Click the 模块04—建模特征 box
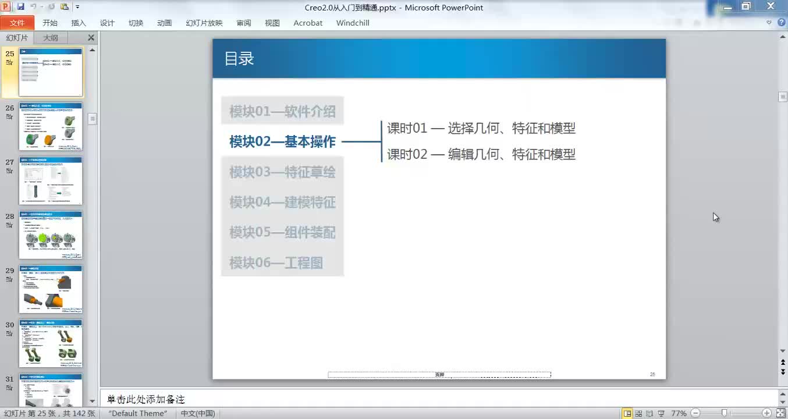Viewport: 788px width, 419px height. pos(282,202)
